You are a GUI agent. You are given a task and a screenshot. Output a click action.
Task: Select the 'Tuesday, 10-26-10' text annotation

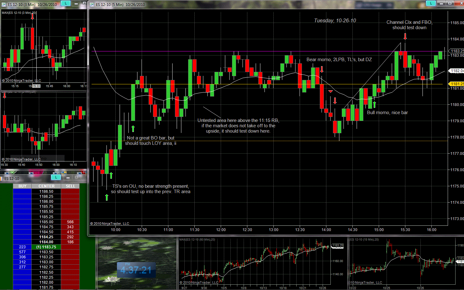(x=335, y=21)
